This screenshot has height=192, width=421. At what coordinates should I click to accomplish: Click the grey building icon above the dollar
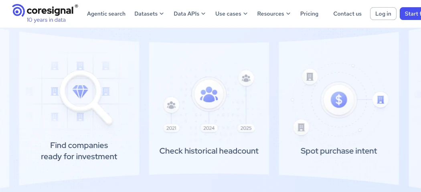[310, 77]
